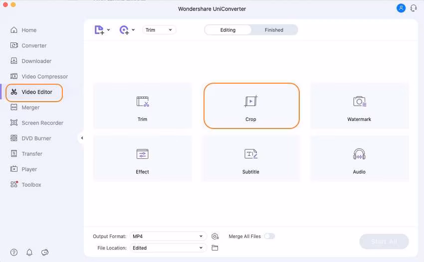The height and width of the screenshot is (262, 424).
Task: Open the Watermark tool card
Action: tap(359, 106)
